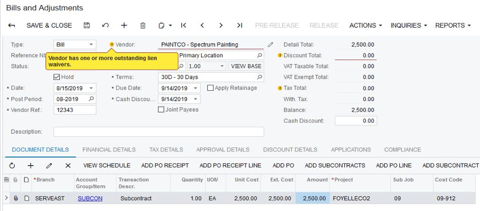Click the empty Description field
Screen dimensions: 480x211
click(x=158, y=132)
